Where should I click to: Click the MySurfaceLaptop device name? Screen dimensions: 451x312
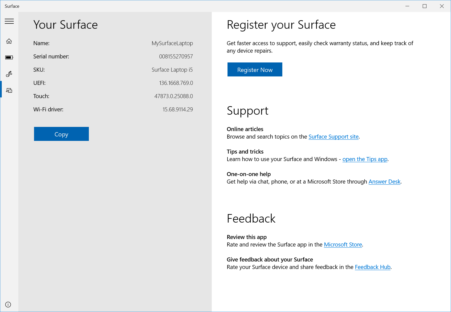[172, 43]
